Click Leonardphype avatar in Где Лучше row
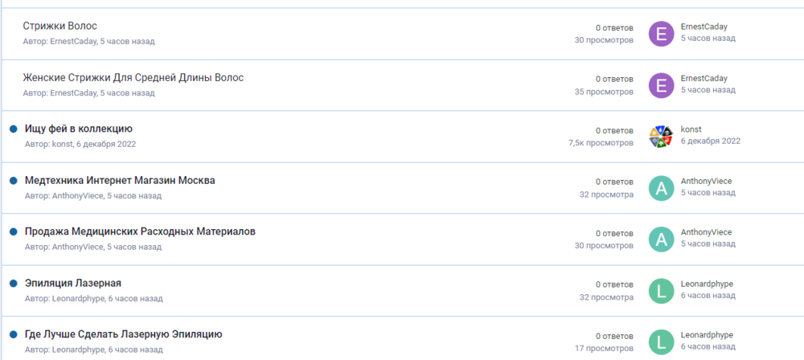Screen dimensions: 804x360 [x=661, y=342]
